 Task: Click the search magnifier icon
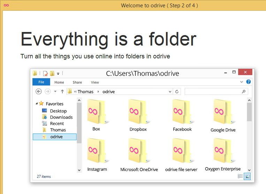coord(244,91)
